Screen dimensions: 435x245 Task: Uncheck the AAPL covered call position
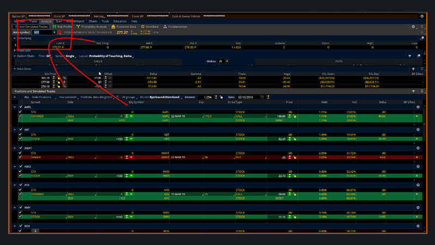(x=21, y=116)
